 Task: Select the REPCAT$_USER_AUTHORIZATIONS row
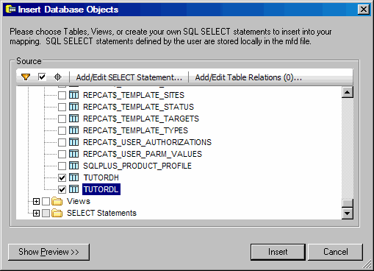[x=147, y=142]
